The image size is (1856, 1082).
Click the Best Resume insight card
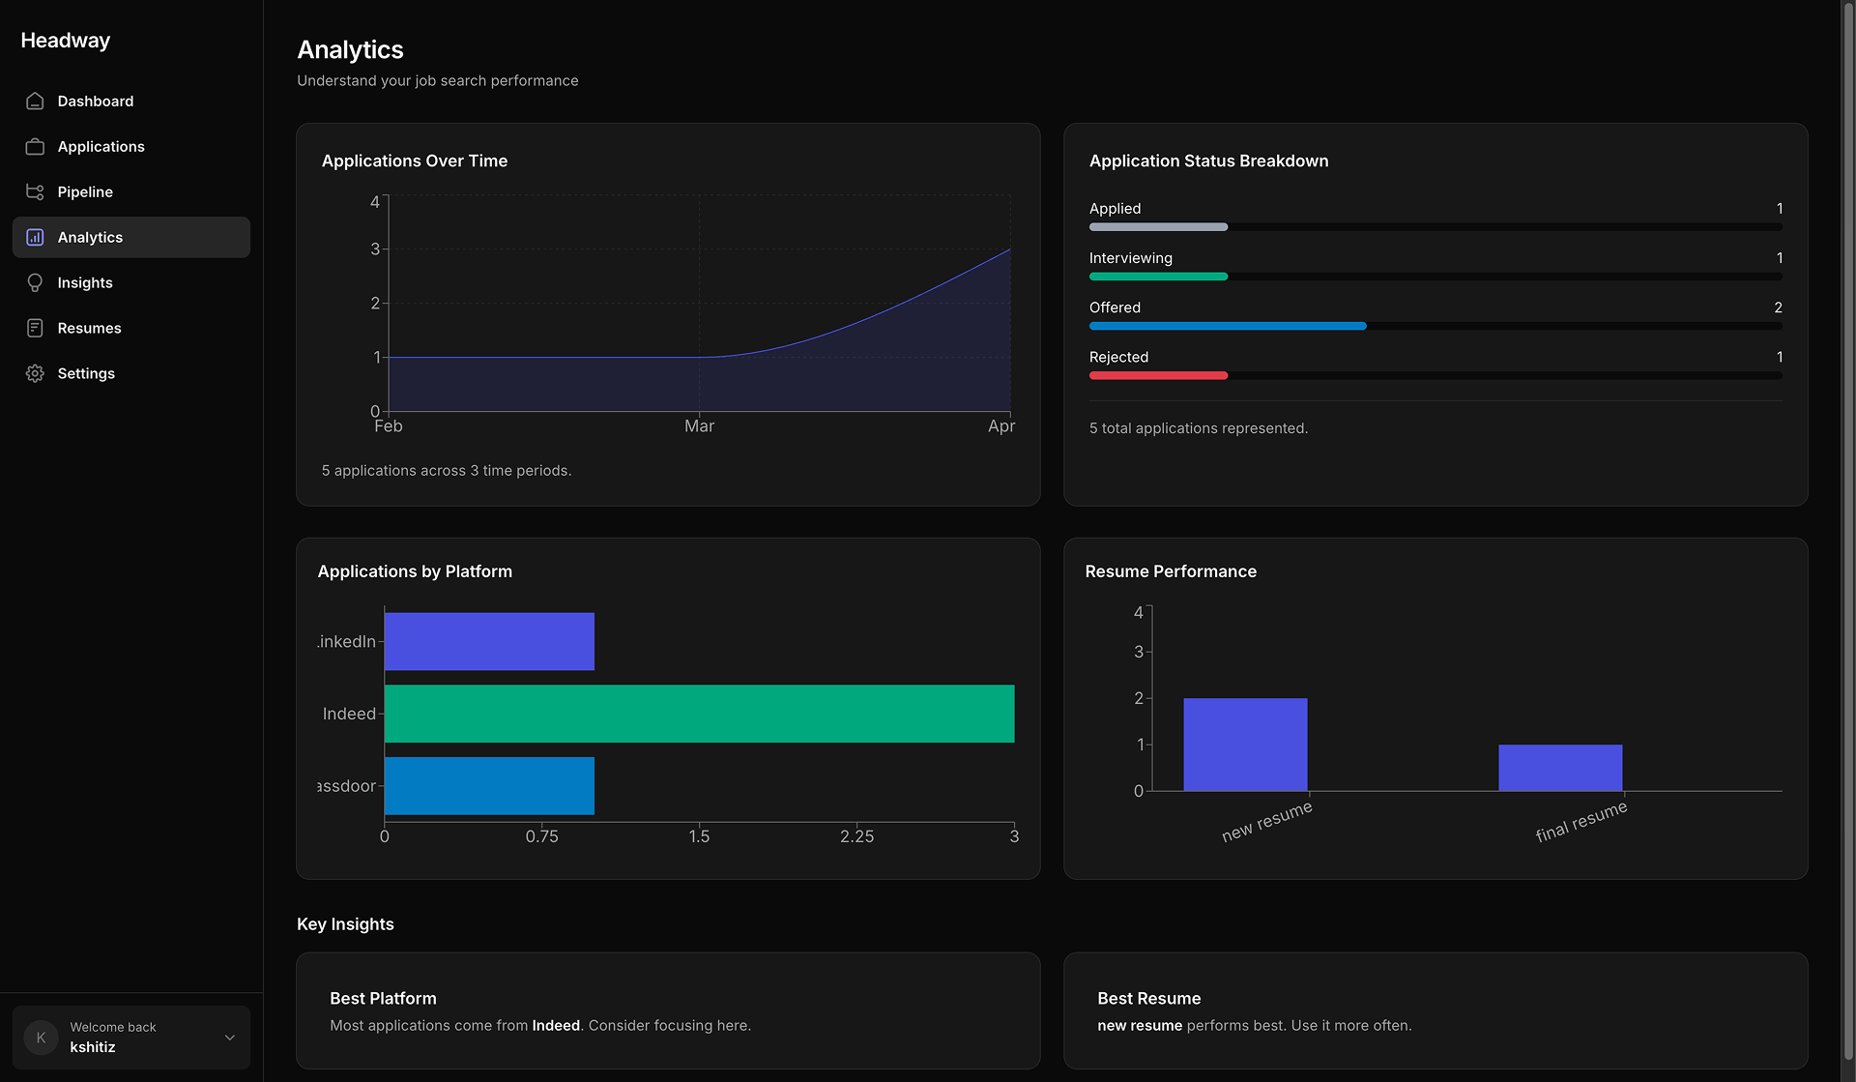point(1435,1010)
